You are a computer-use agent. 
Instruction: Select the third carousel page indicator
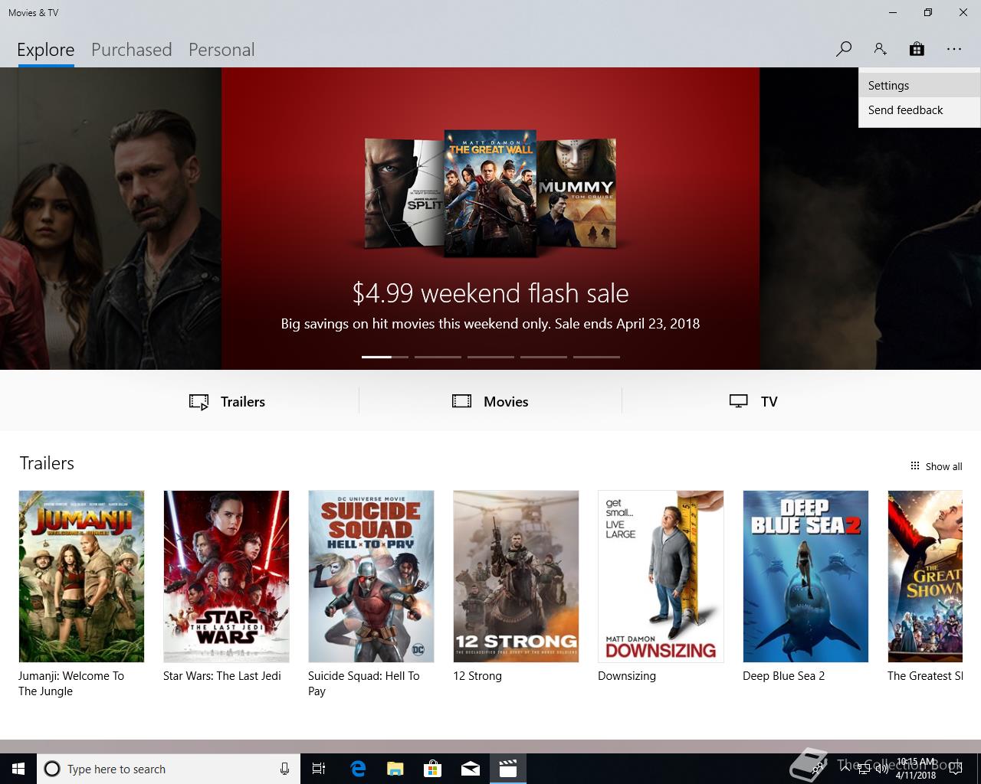pyautogui.click(x=490, y=357)
